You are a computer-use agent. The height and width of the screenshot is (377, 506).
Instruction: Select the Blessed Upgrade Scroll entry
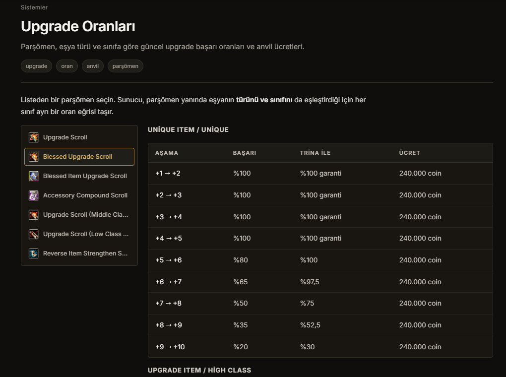79,157
